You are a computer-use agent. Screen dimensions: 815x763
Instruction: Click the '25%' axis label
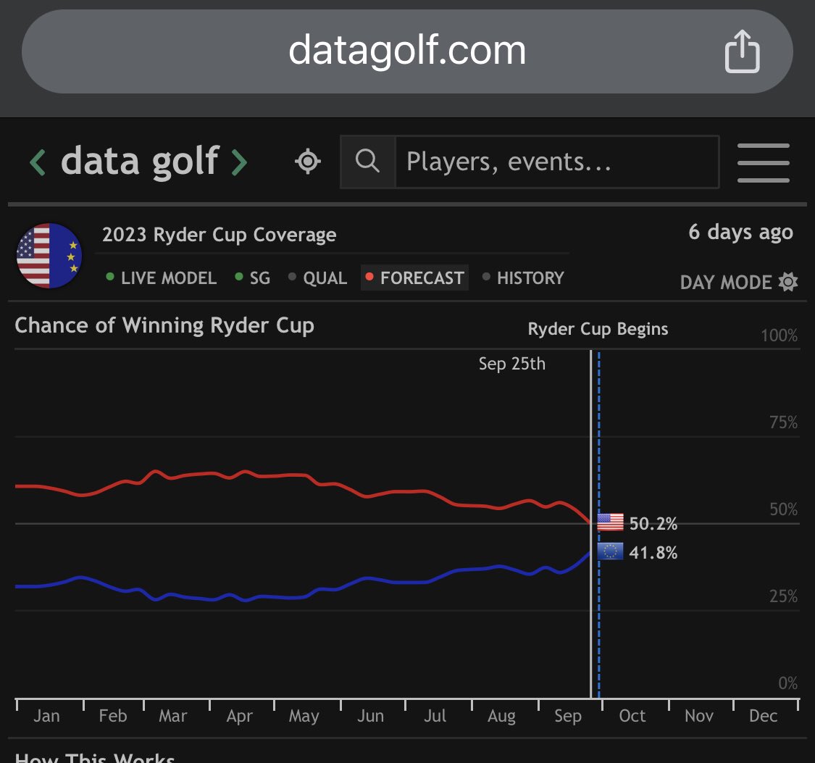783,596
